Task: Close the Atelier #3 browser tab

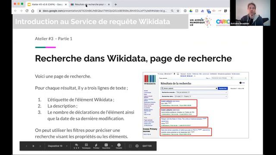Action: point(66,4)
